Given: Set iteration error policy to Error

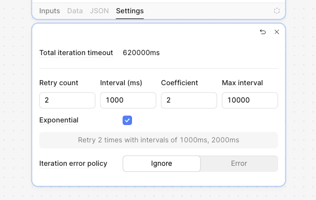Looking at the screenshot, I should 239,163.
